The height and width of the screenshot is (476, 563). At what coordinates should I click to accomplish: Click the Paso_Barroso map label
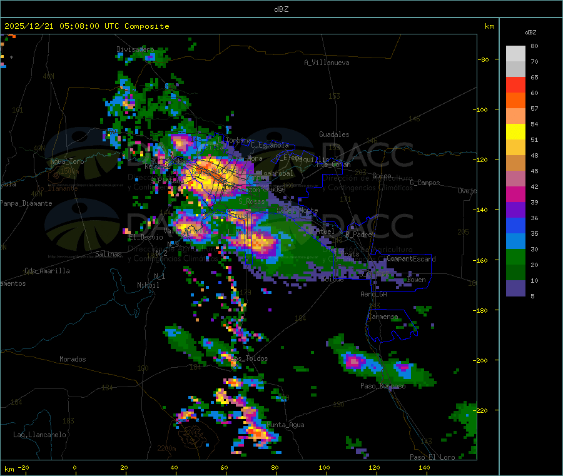pyautogui.click(x=383, y=386)
